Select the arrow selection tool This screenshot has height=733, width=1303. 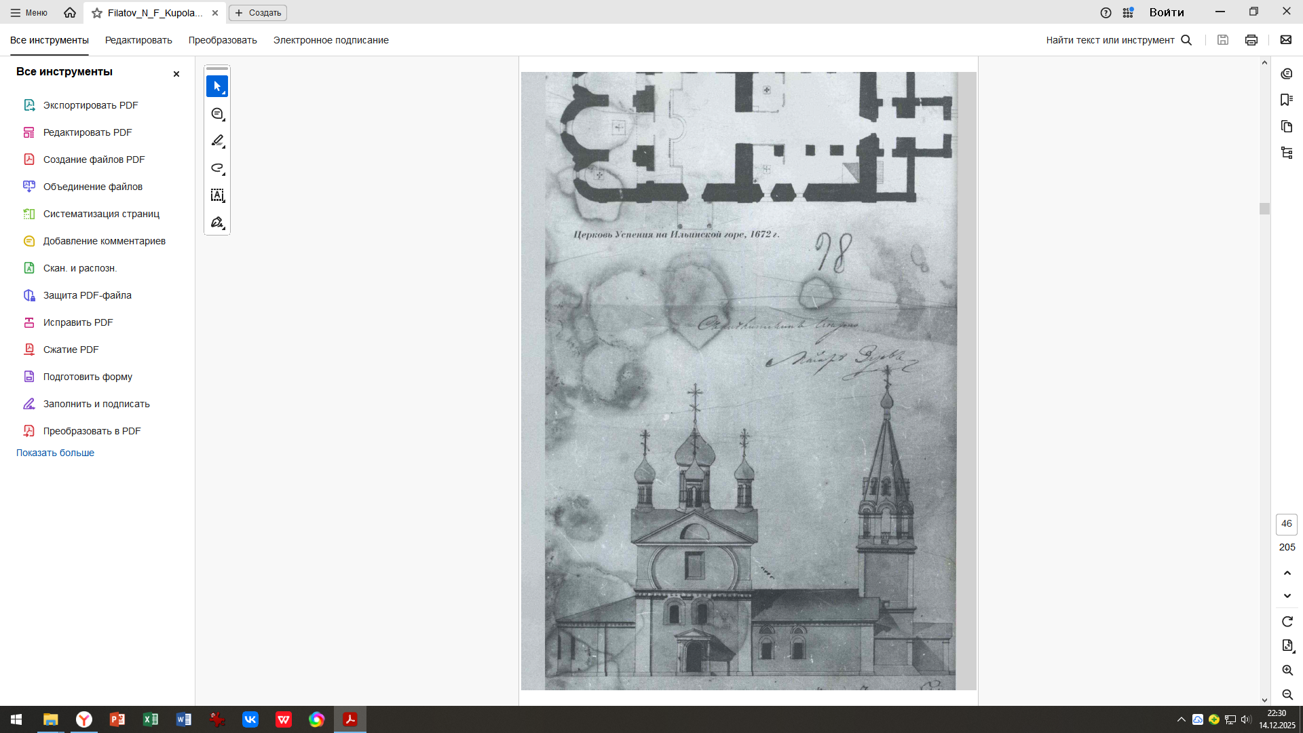point(217,86)
